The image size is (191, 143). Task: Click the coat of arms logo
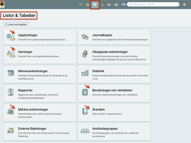2,4
